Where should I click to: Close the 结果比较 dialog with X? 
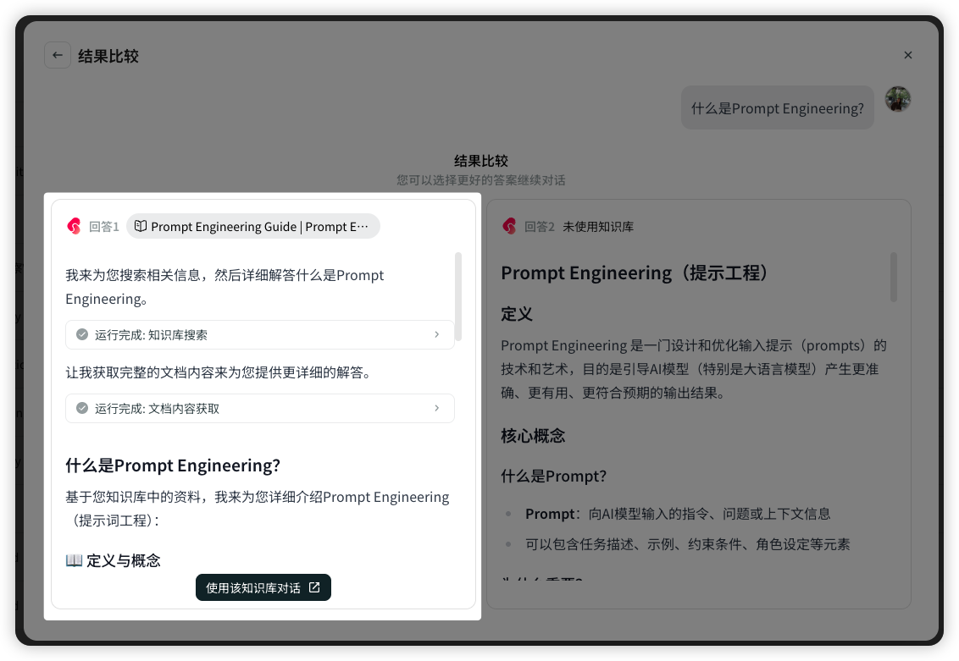coord(907,55)
